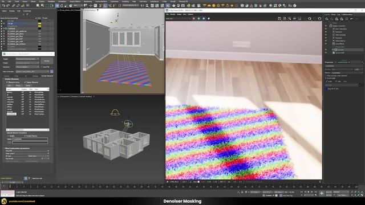The image size is (365, 205).
Task: Switch VFB to green channel
Action: tap(198, 19)
